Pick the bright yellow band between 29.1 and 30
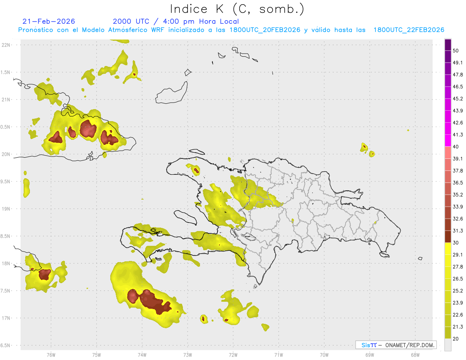This screenshot has height=360, width=466. (448, 249)
